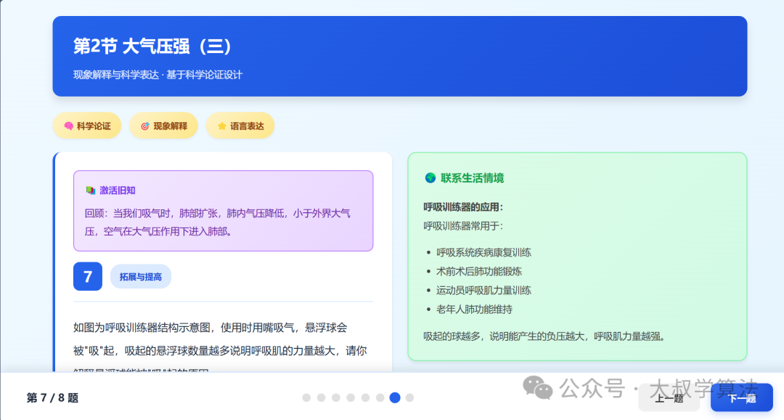Image resolution: width=784 pixels, height=420 pixels.
Task: Select the last gray progress dot
Action: click(x=409, y=397)
